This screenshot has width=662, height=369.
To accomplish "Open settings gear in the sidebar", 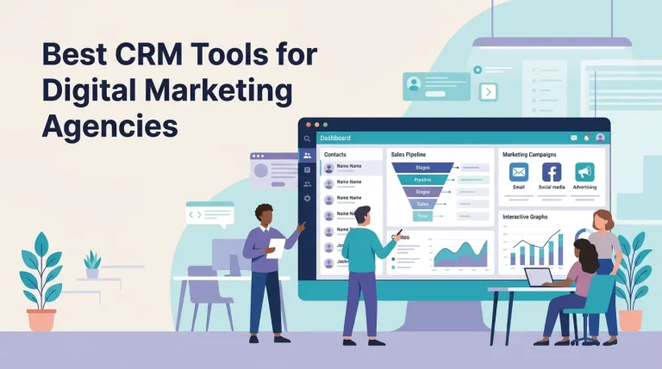I will point(307,199).
